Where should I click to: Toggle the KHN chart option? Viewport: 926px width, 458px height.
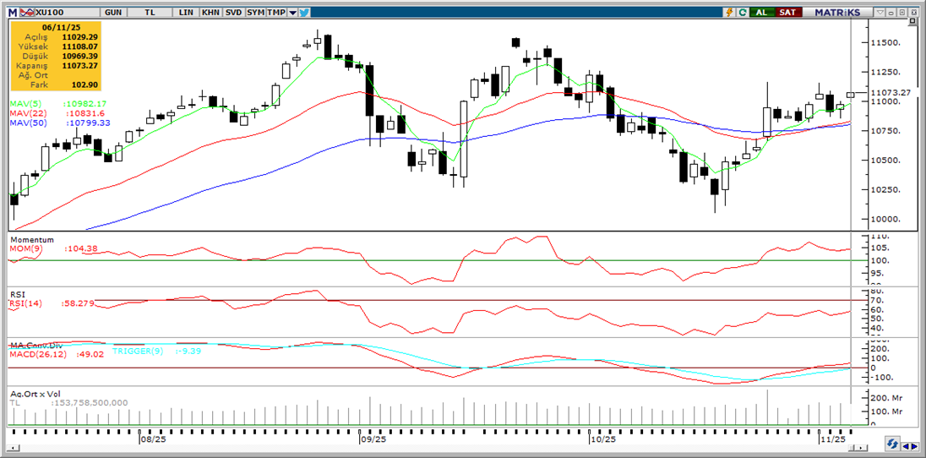211,13
